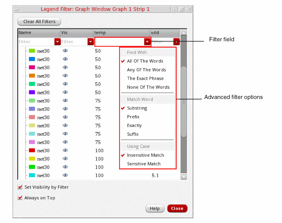Toggle eye icon of bright yellow net30 row
Viewport: 282px width, 223px height.
(x=65, y=159)
